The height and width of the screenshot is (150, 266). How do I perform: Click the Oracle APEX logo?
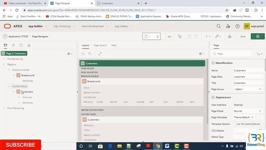7,26
